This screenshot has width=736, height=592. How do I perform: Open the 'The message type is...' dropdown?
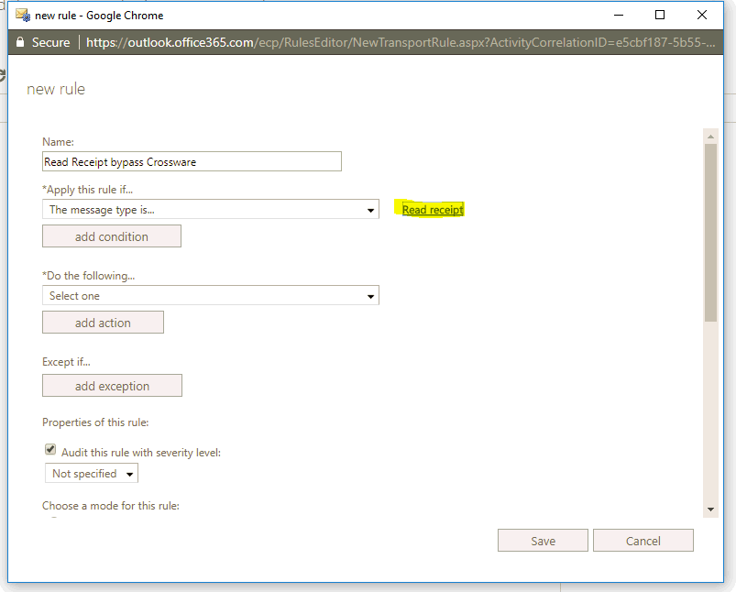click(211, 209)
